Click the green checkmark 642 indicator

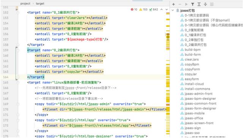pyautogui.click(x=153, y=9)
